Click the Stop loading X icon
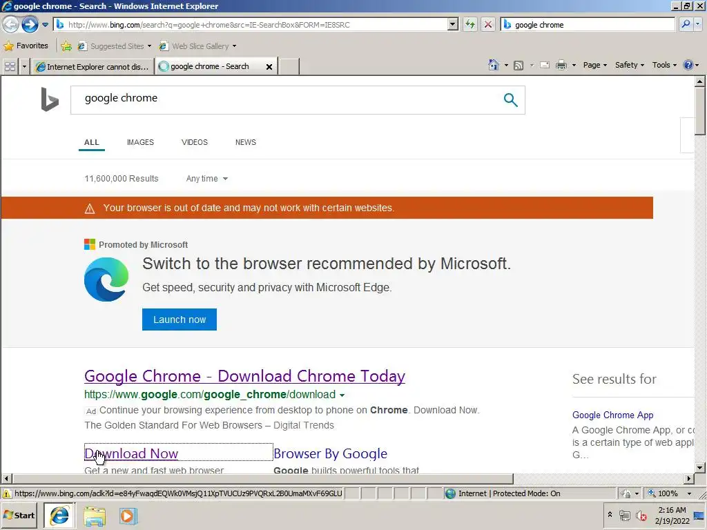 coord(488,25)
